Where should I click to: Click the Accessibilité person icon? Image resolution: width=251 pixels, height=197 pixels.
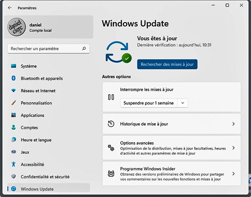(13, 164)
